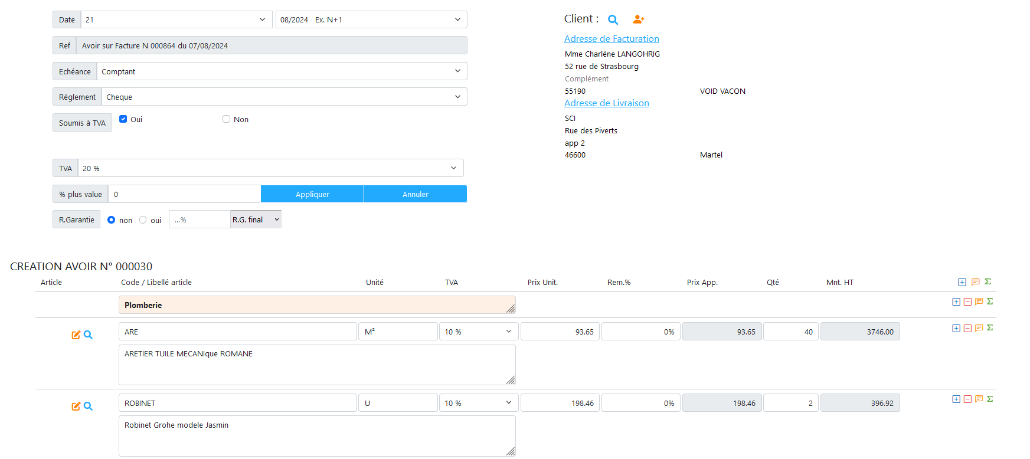
Task: Click the ARE article code field
Action: (238, 332)
